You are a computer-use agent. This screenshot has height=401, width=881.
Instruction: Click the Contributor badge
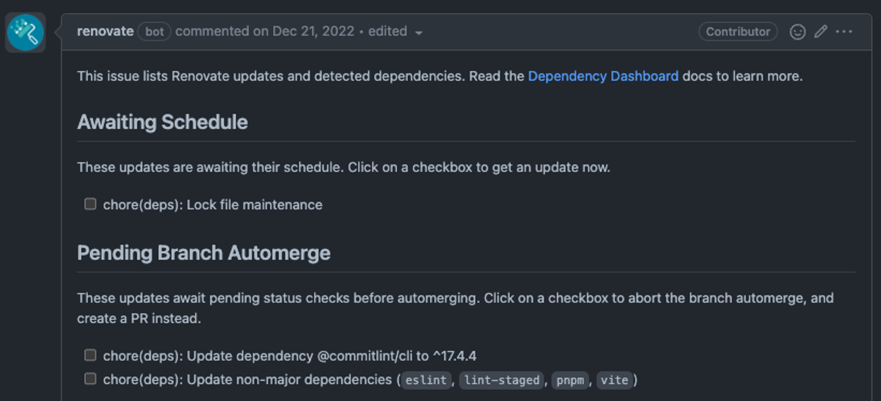738,31
